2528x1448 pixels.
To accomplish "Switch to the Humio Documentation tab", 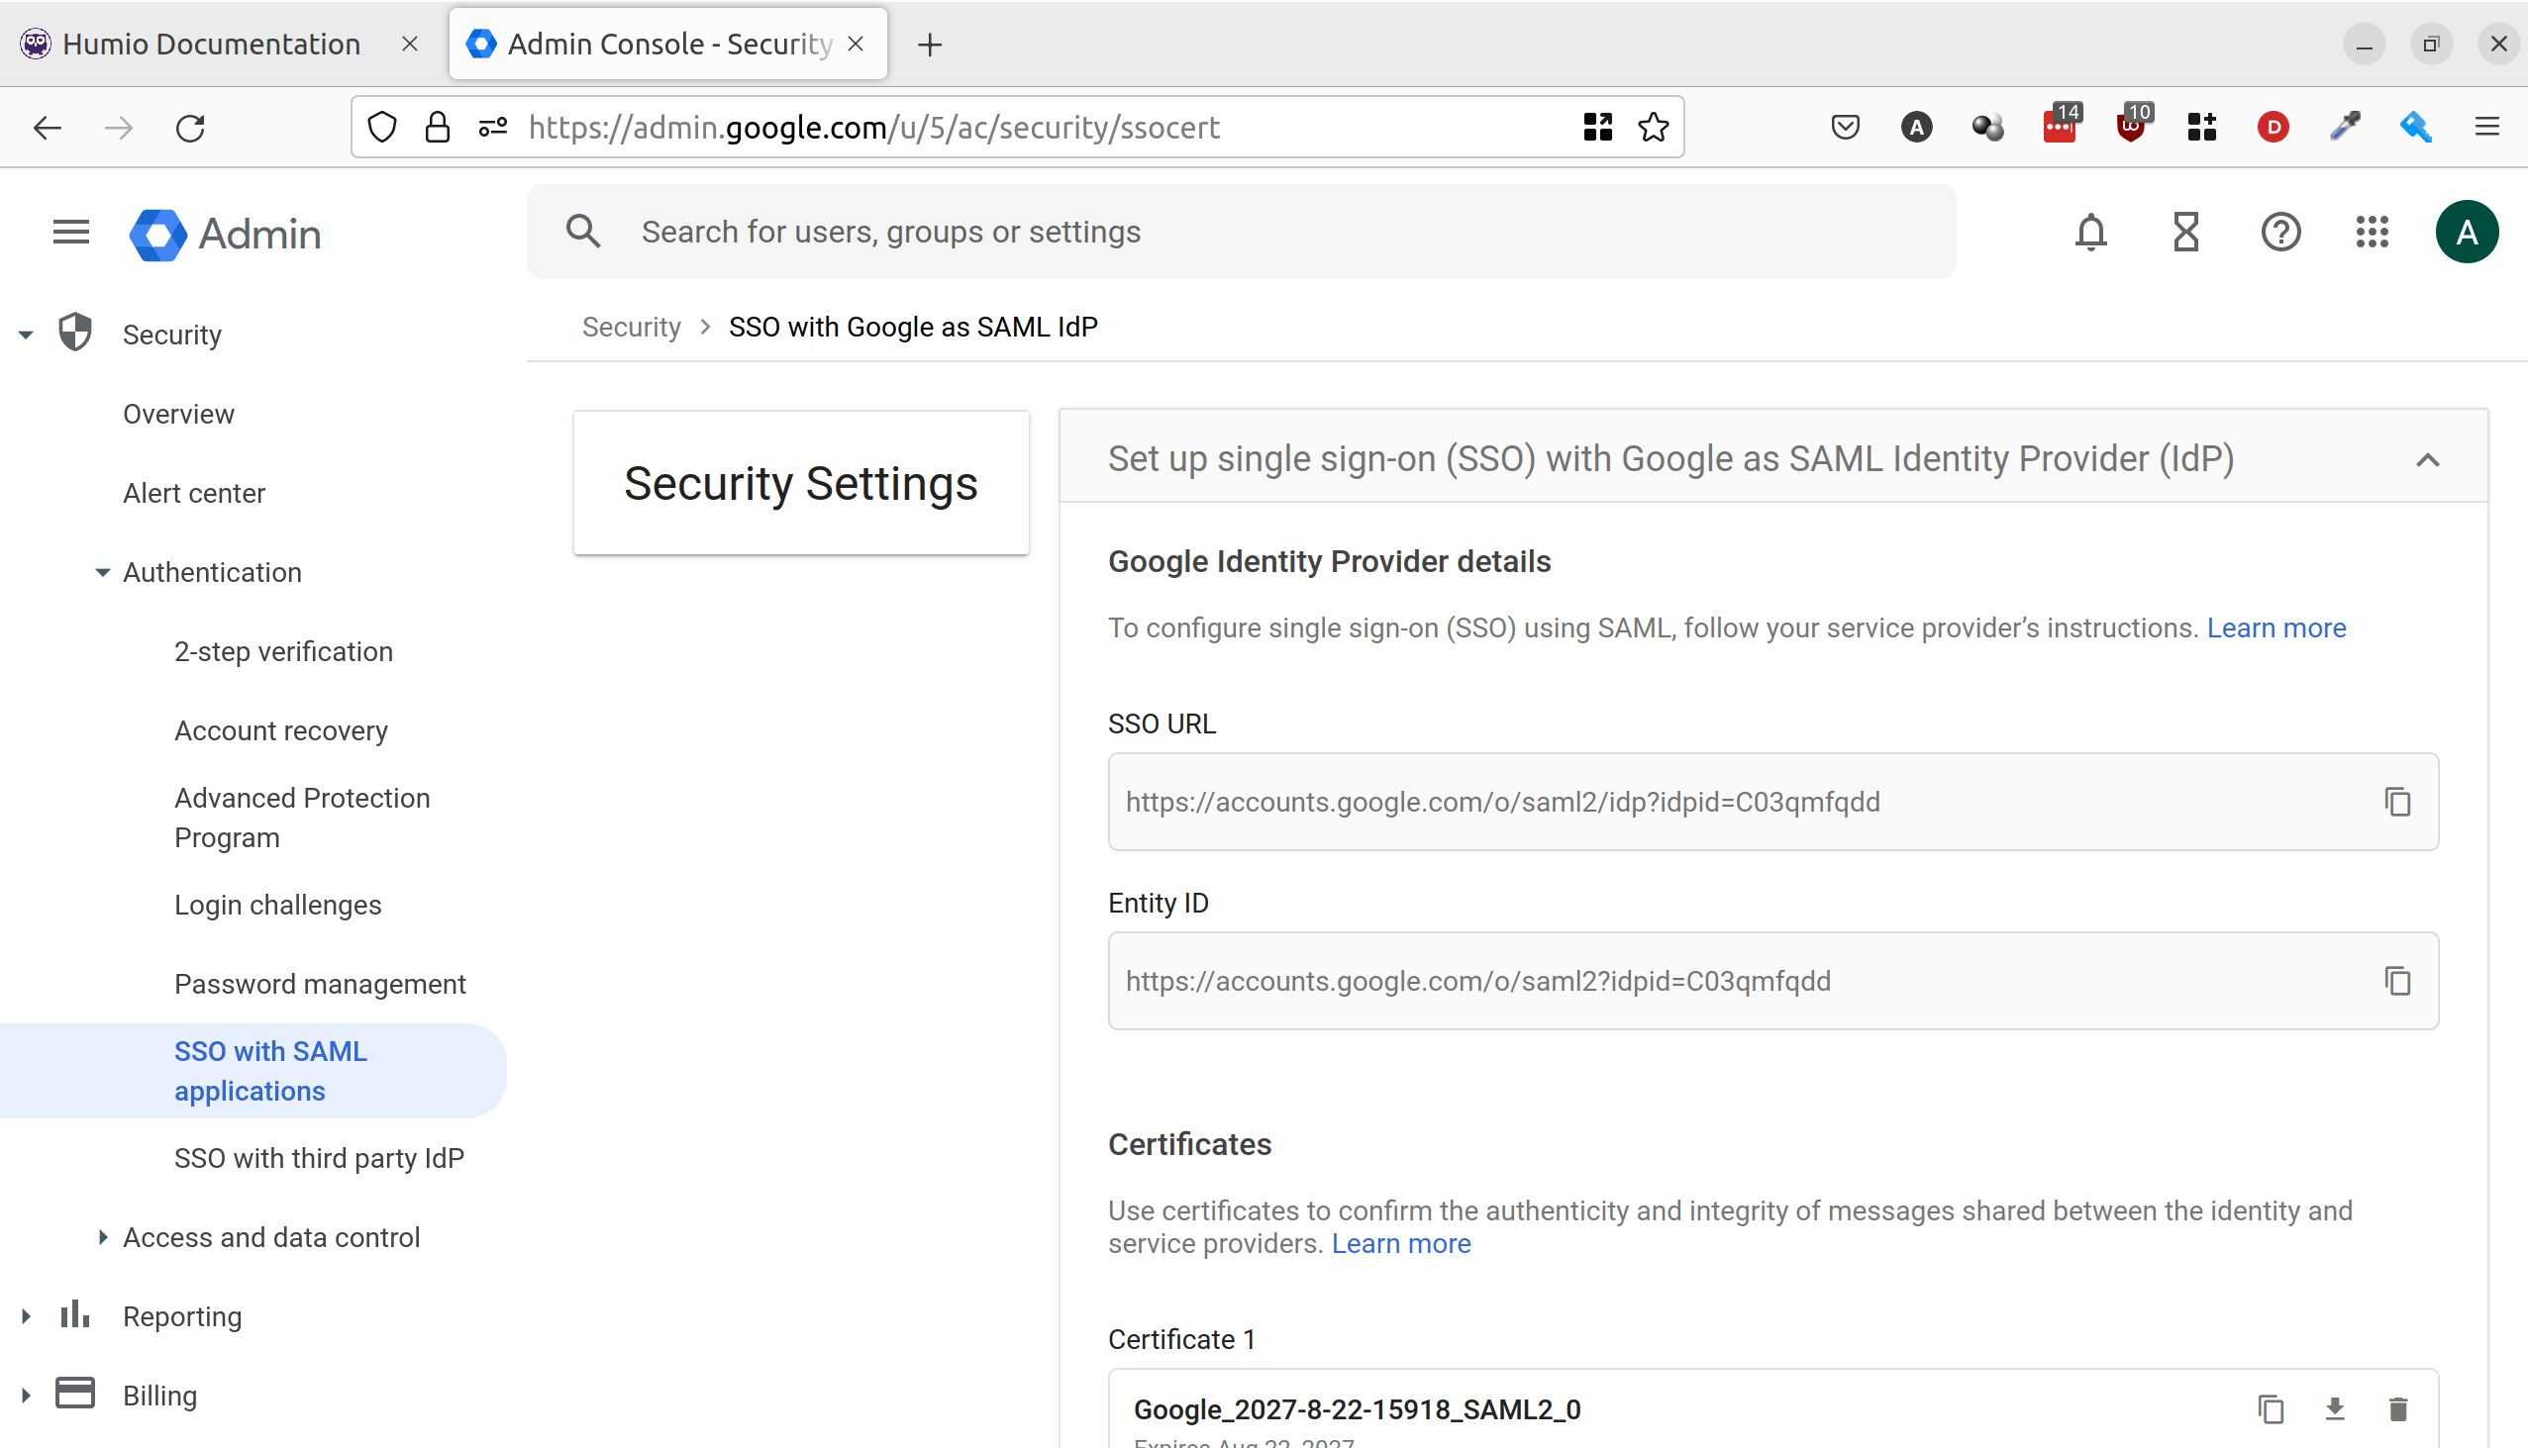I will pyautogui.click(x=211, y=43).
